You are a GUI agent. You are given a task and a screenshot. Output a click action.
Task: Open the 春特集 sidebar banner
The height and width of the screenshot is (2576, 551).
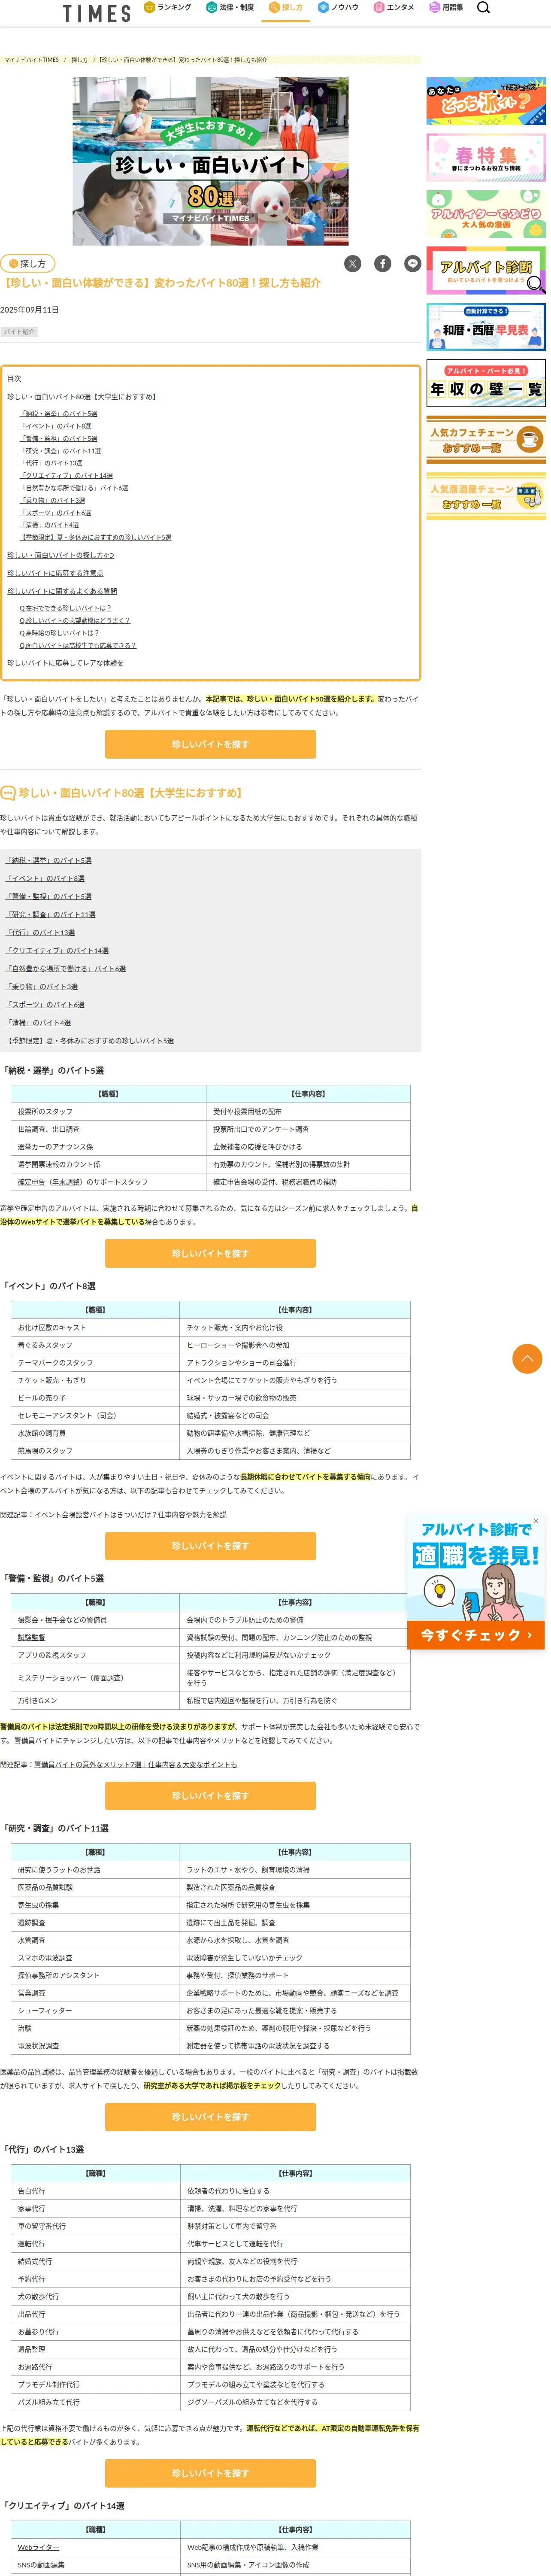(x=486, y=157)
